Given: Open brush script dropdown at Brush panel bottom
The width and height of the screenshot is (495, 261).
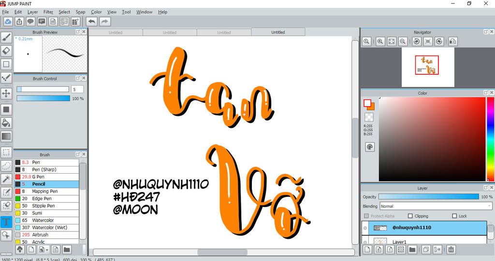Looking at the screenshot, I should pyautogui.click(x=44, y=249).
